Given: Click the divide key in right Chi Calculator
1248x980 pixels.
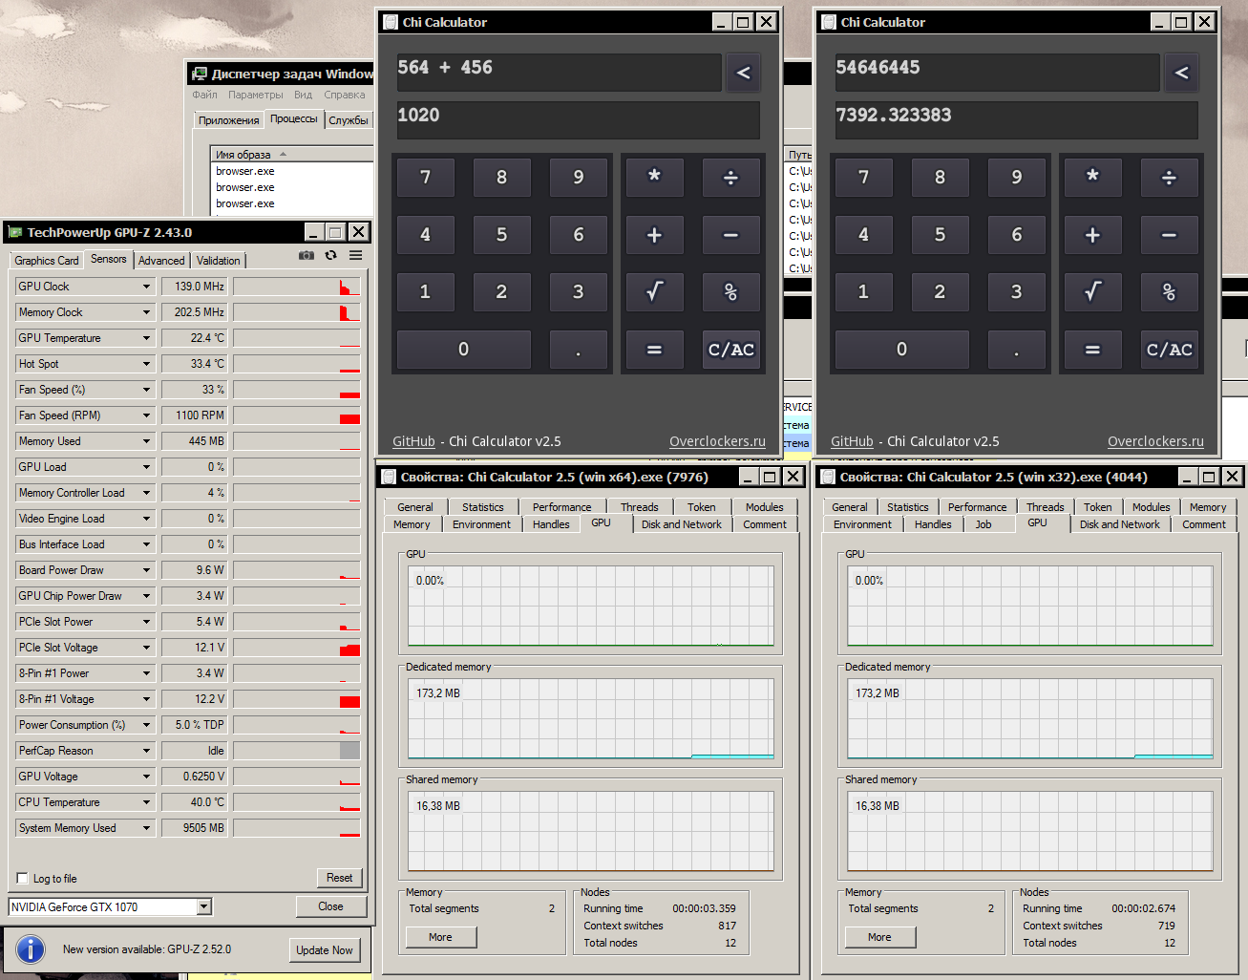Looking at the screenshot, I should tap(1169, 178).
